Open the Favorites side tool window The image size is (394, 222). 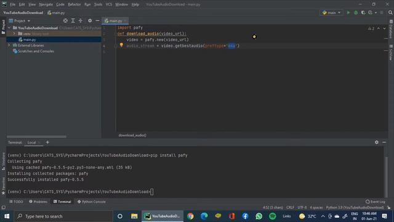pos(3,186)
